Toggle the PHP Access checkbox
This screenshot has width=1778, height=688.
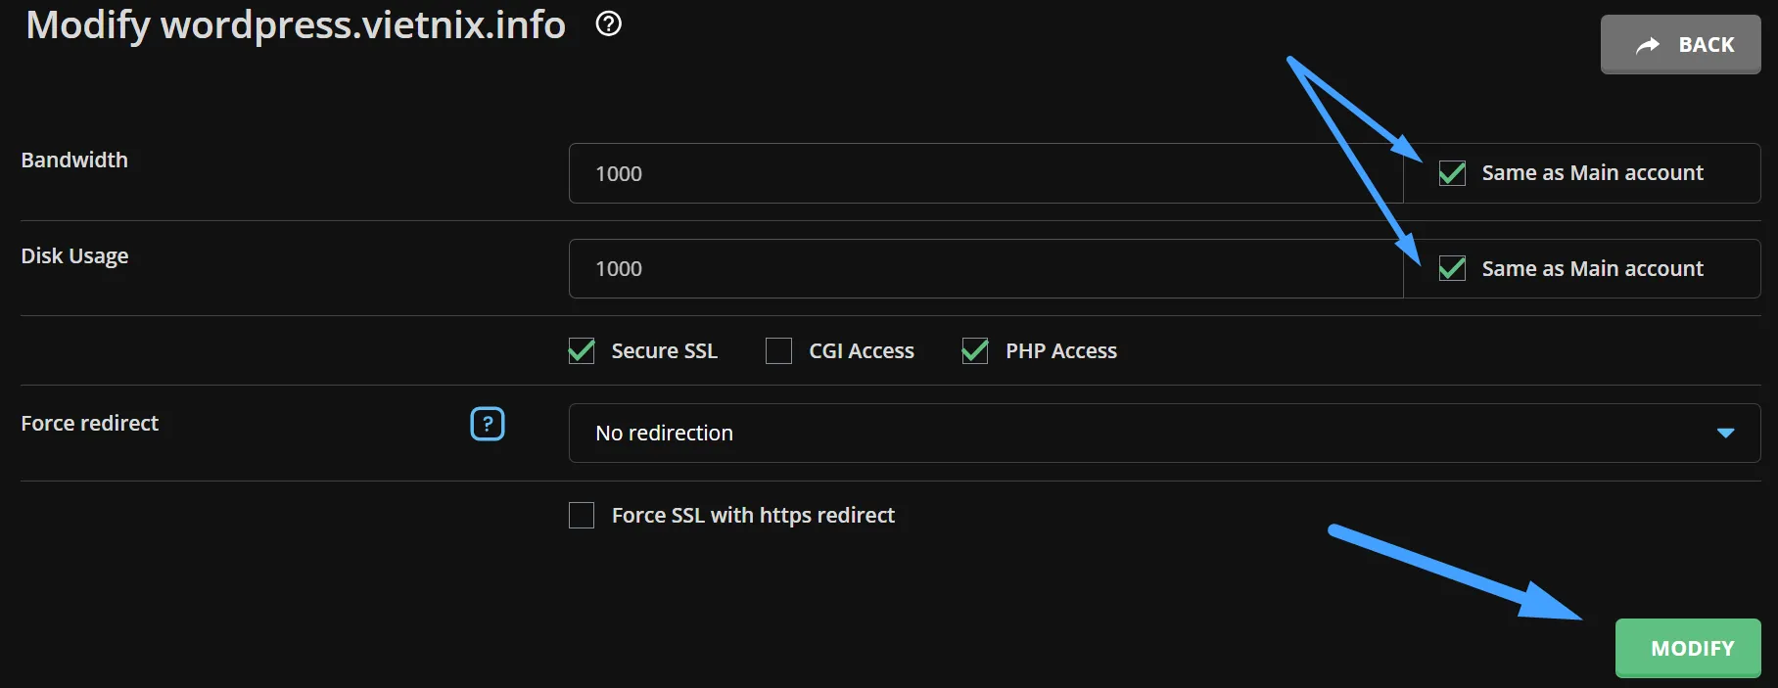pyautogui.click(x=975, y=350)
